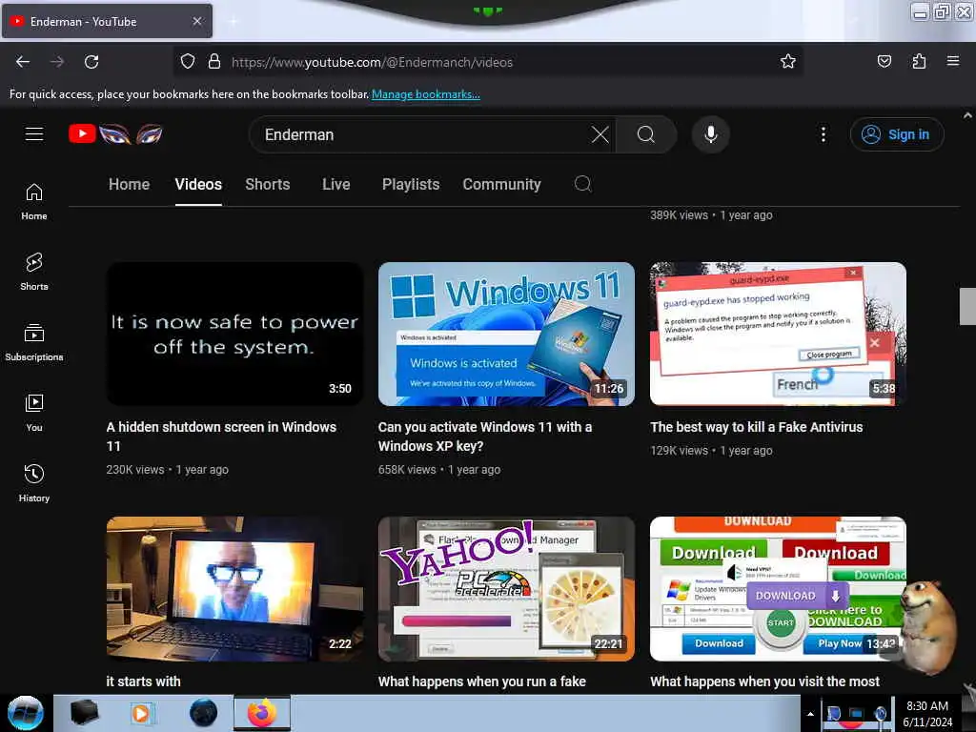The image size is (976, 732).
Task: Open the black folder taskbar icon
Action: coord(84,713)
